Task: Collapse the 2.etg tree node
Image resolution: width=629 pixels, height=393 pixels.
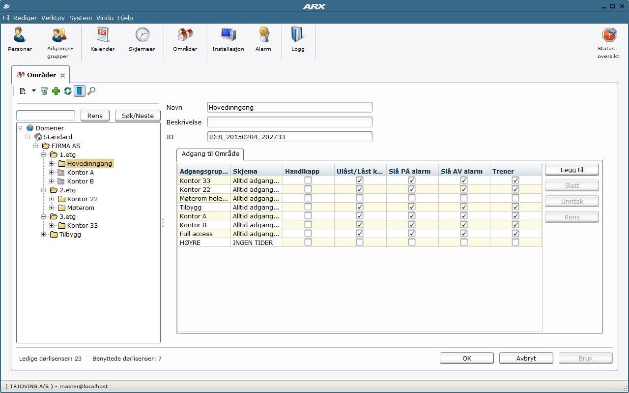Action: (44, 190)
